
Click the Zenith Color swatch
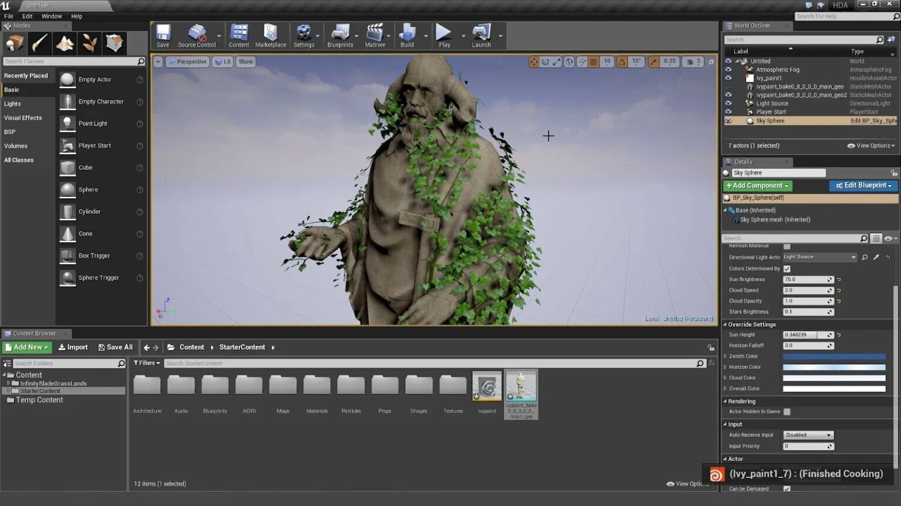834,357
